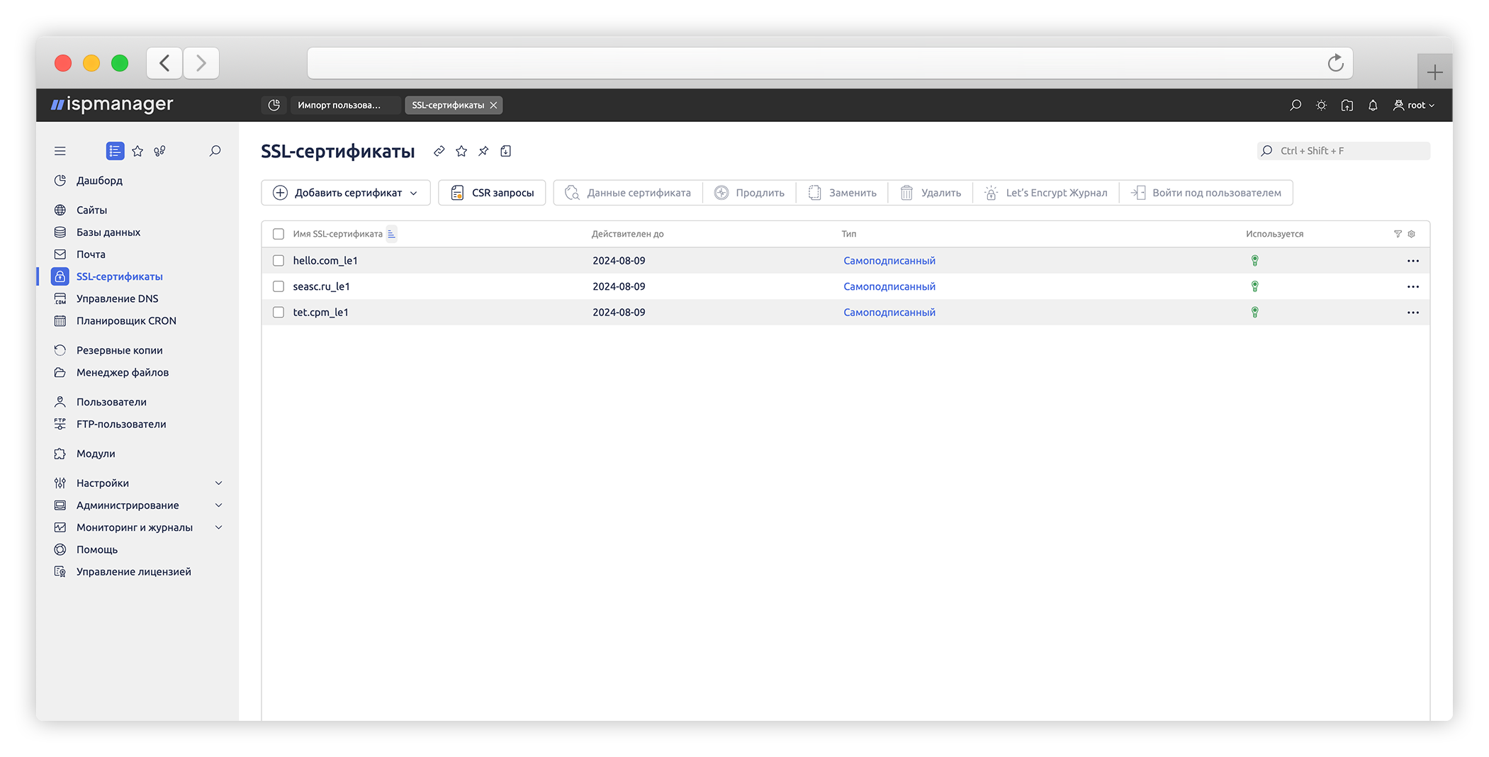Add page to favorites with title star
Image resolution: width=1489 pixels, height=757 pixels.
pyautogui.click(x=461, y=151)
